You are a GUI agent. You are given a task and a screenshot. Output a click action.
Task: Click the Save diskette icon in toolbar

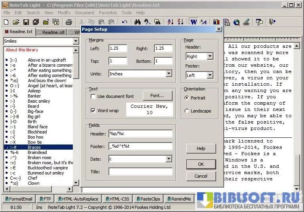pos(26,22)
